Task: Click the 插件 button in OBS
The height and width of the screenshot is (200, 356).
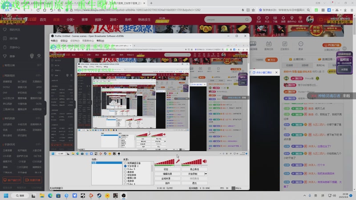Action: pyautogui.click(x=167, y=183)
